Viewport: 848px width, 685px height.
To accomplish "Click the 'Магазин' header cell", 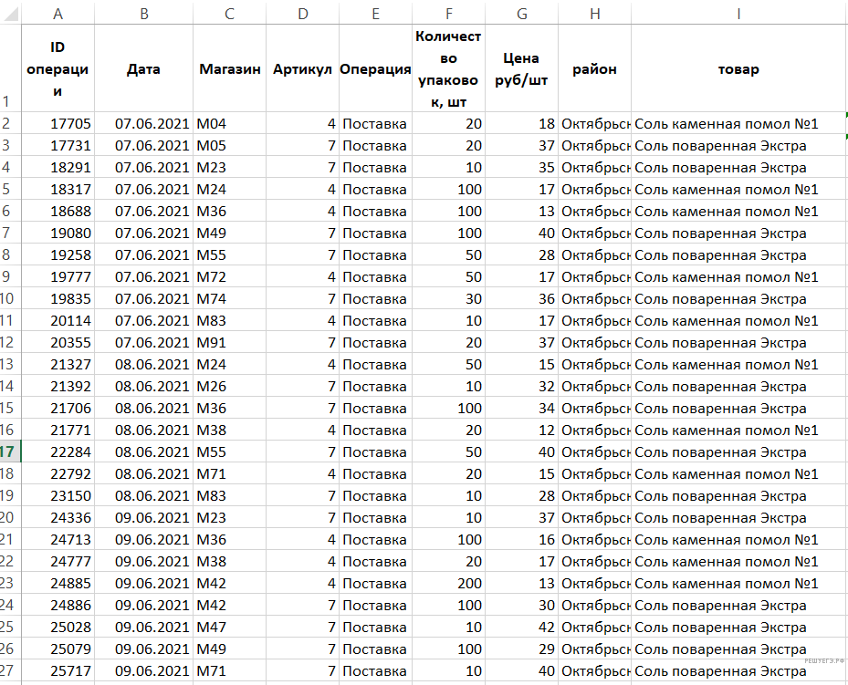I will pos(229,69).
